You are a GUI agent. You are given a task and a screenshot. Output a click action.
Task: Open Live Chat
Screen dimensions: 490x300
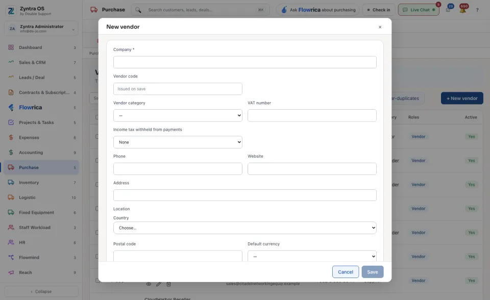419,10
